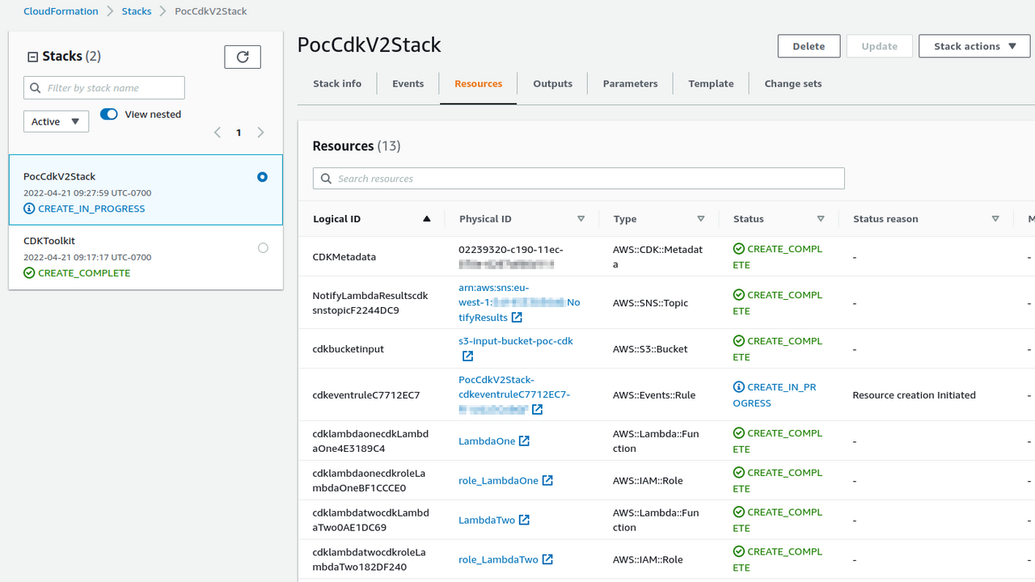Image resolution: width=1035 pixels, height=582 pixels.
Task: Open the CloudFormation breadcrumb link
Action: coord(61,11)
